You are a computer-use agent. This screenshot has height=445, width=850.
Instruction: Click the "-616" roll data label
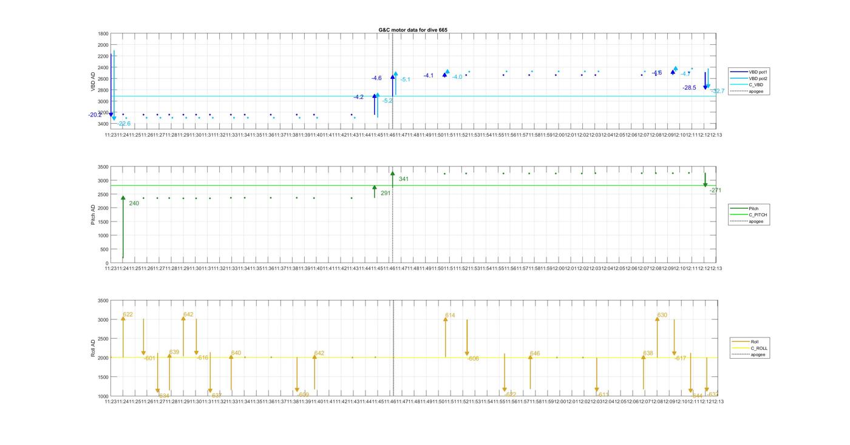click(x=202, y=358)
